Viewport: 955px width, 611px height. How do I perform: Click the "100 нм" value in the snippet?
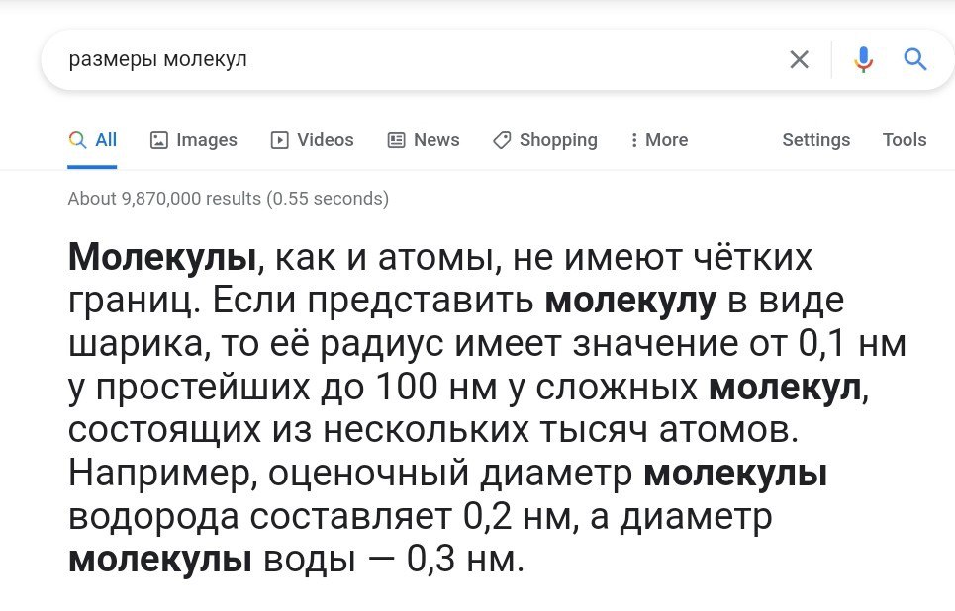coord(435,389)
